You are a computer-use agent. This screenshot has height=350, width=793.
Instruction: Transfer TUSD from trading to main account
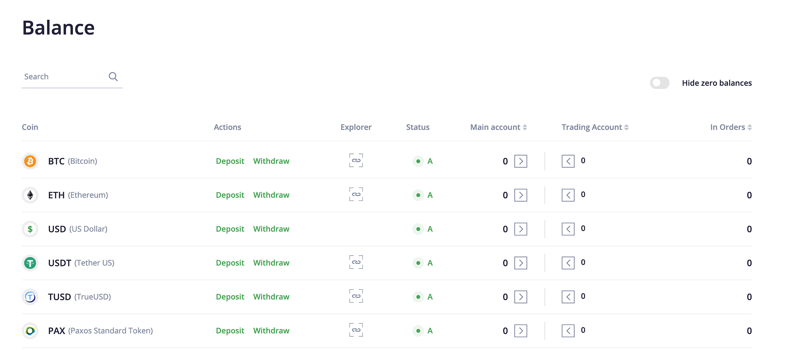click(568, 297)
